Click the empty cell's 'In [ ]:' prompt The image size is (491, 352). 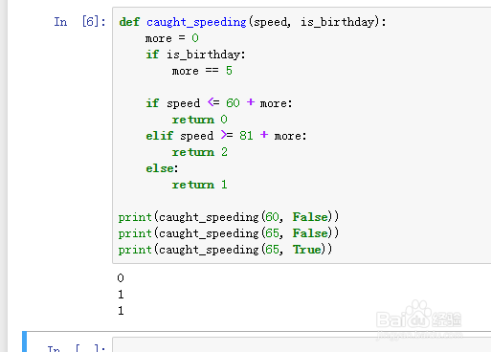click(x=77, y=348)
